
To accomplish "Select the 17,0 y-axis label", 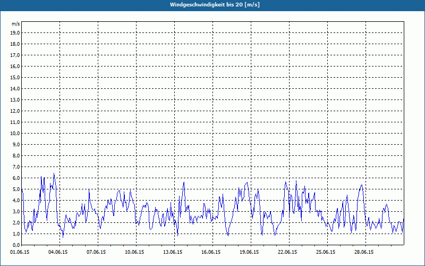I will 15,55.
